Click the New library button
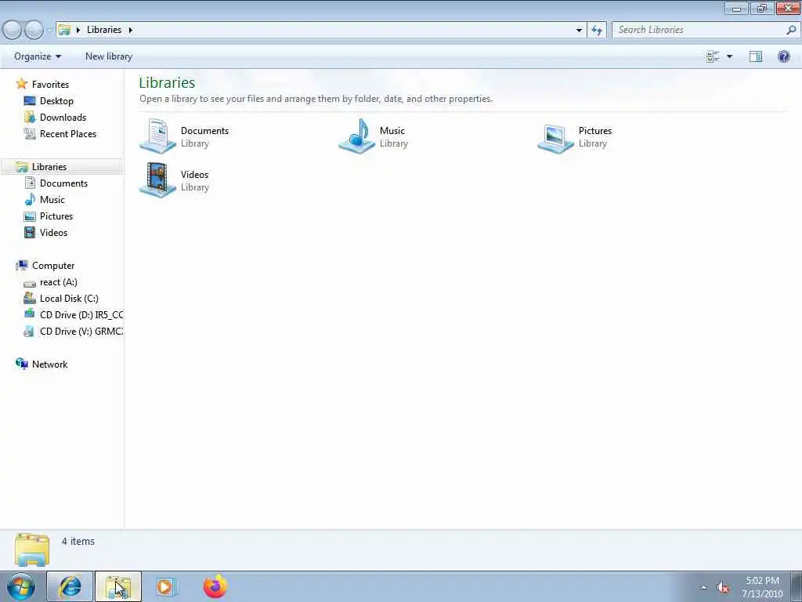Screen dimensions: 802x602 (x=108, y=56)
